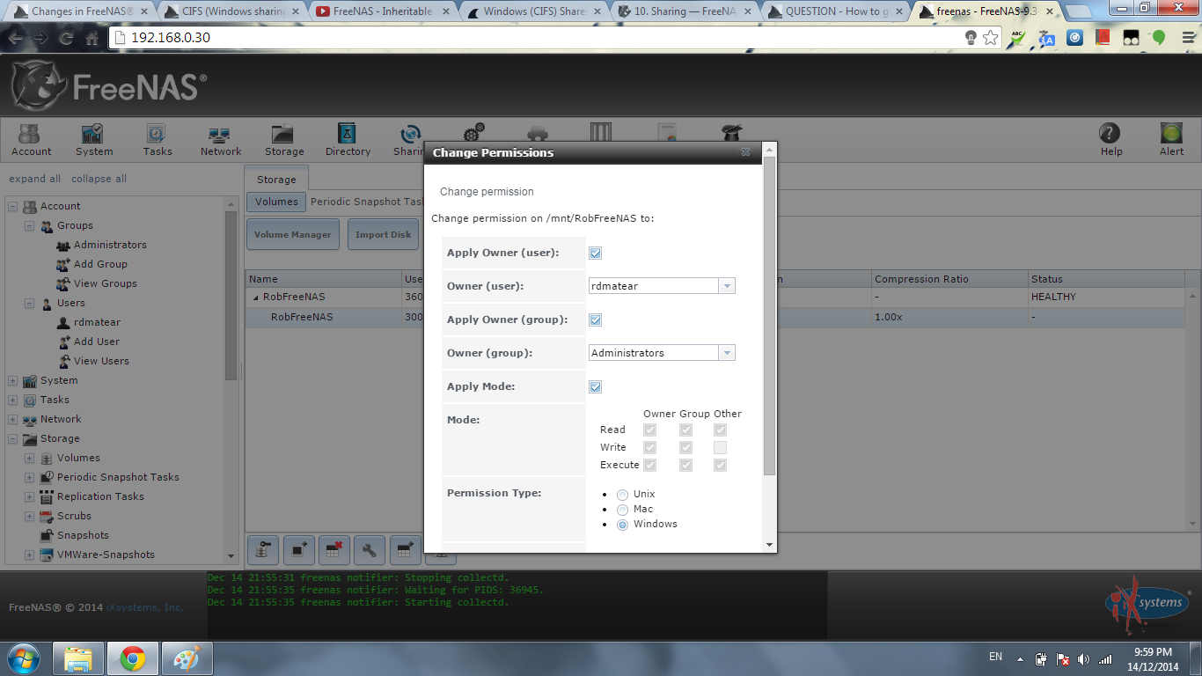
Task: Collapse the Groups tree node
Action: coord(29,226)
